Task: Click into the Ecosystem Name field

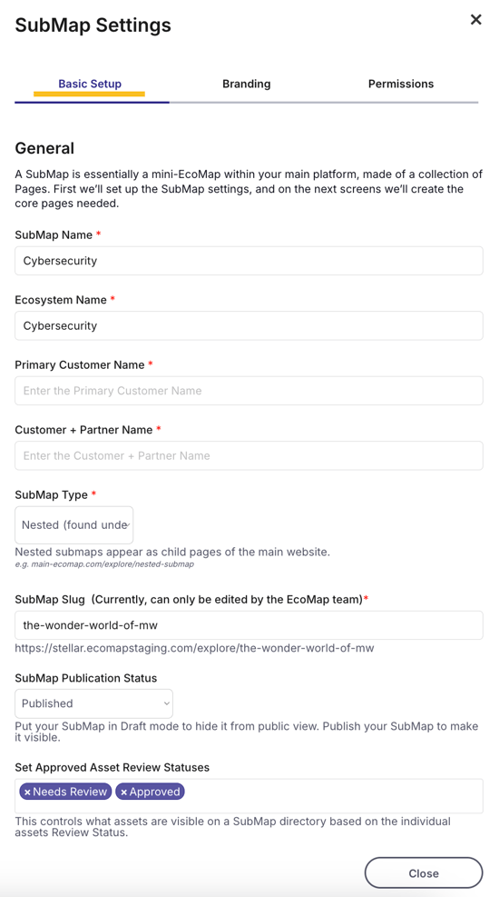Action: coord(249,326)
